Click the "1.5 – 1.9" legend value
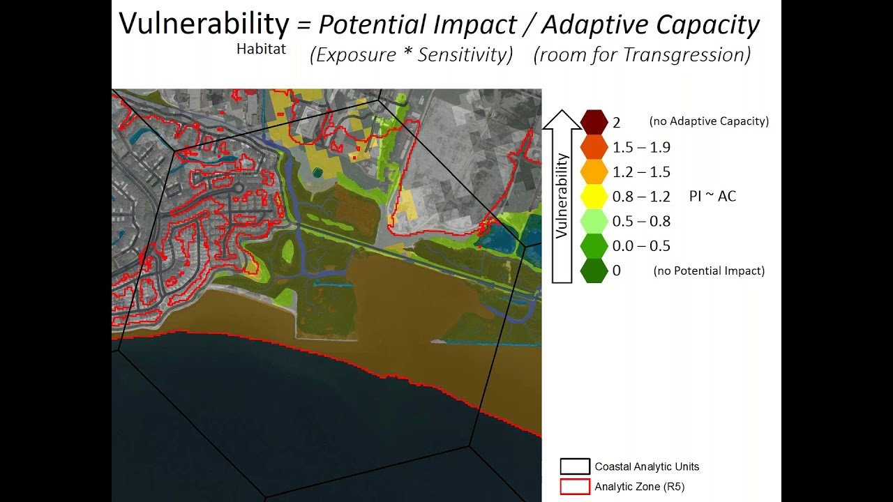Screen dimensions: 893x502 (641, 147)
